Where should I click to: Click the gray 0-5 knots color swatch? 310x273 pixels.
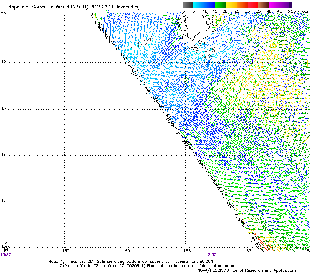188,5
